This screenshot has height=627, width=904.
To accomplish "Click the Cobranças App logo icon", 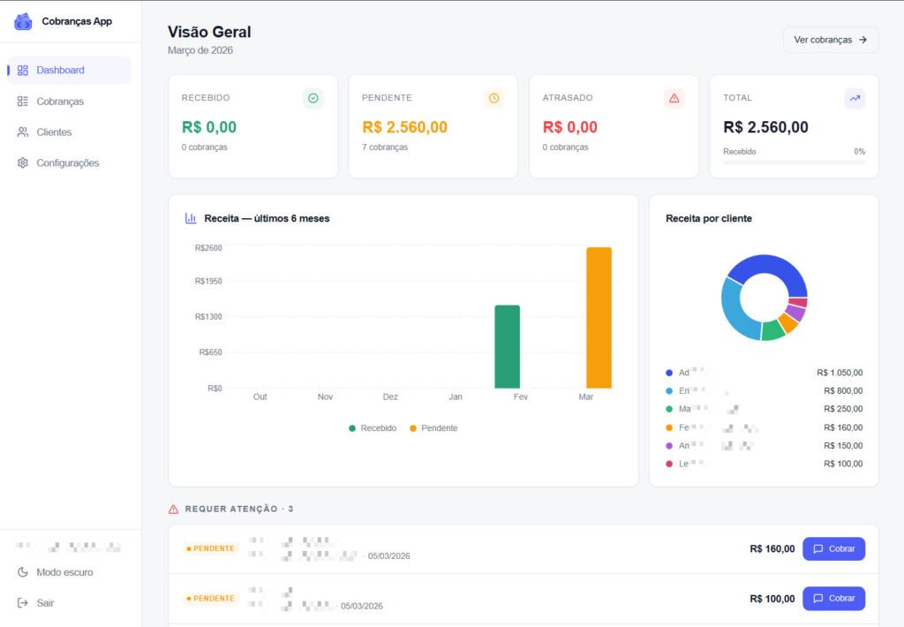I will (x=23, y=21).
